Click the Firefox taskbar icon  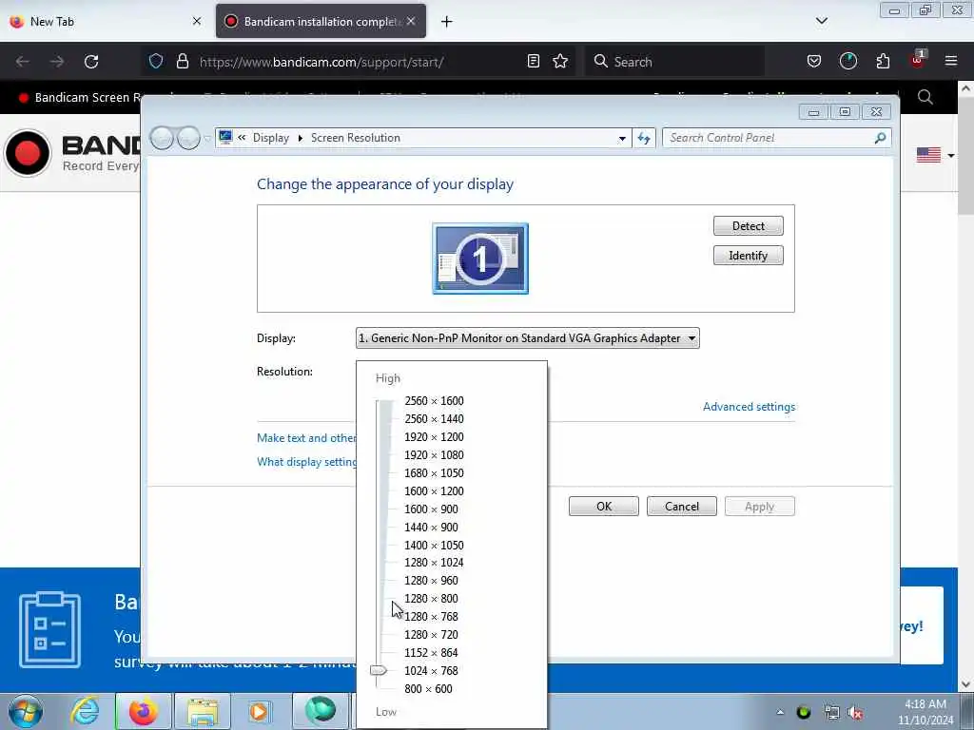point(143,711)
